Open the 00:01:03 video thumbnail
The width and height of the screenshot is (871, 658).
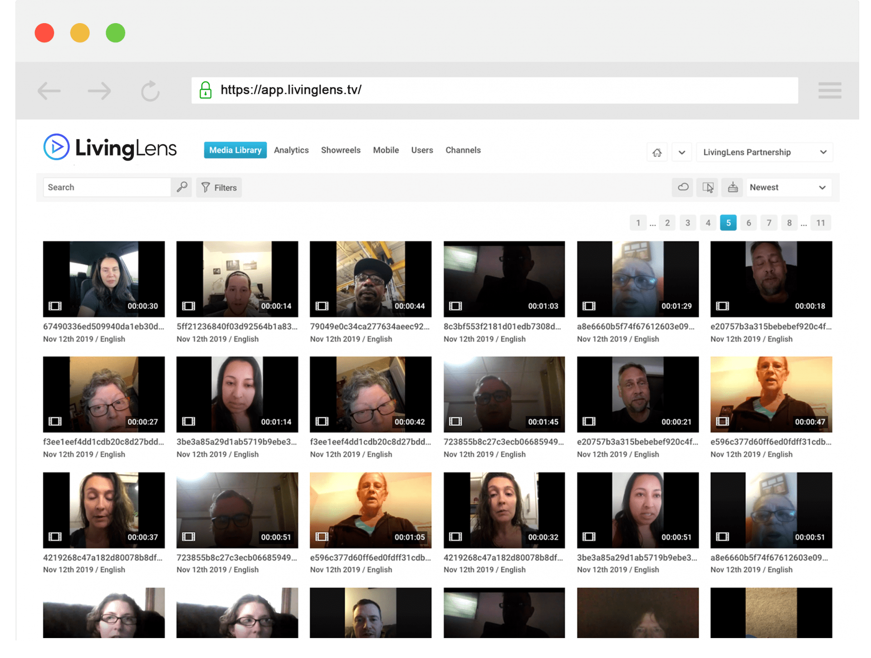[x=504, y=279]
